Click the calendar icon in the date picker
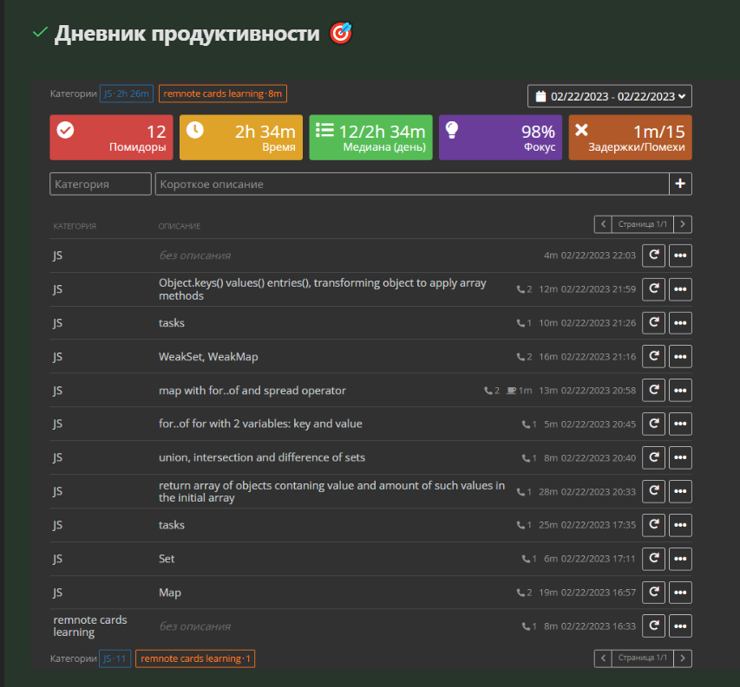 coord(540,96)
